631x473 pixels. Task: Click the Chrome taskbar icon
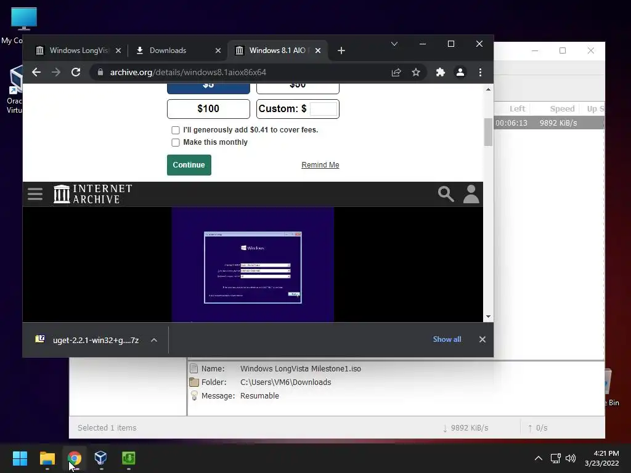[x=74, y=458]
